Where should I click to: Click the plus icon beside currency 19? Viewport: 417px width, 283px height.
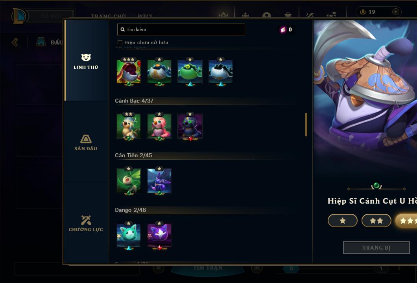click(x=396, y=12)
